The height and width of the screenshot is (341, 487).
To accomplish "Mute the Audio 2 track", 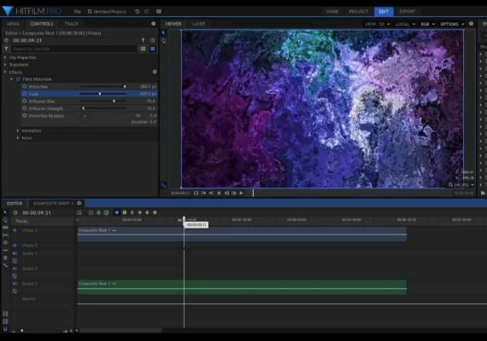I will coord(15,269).
